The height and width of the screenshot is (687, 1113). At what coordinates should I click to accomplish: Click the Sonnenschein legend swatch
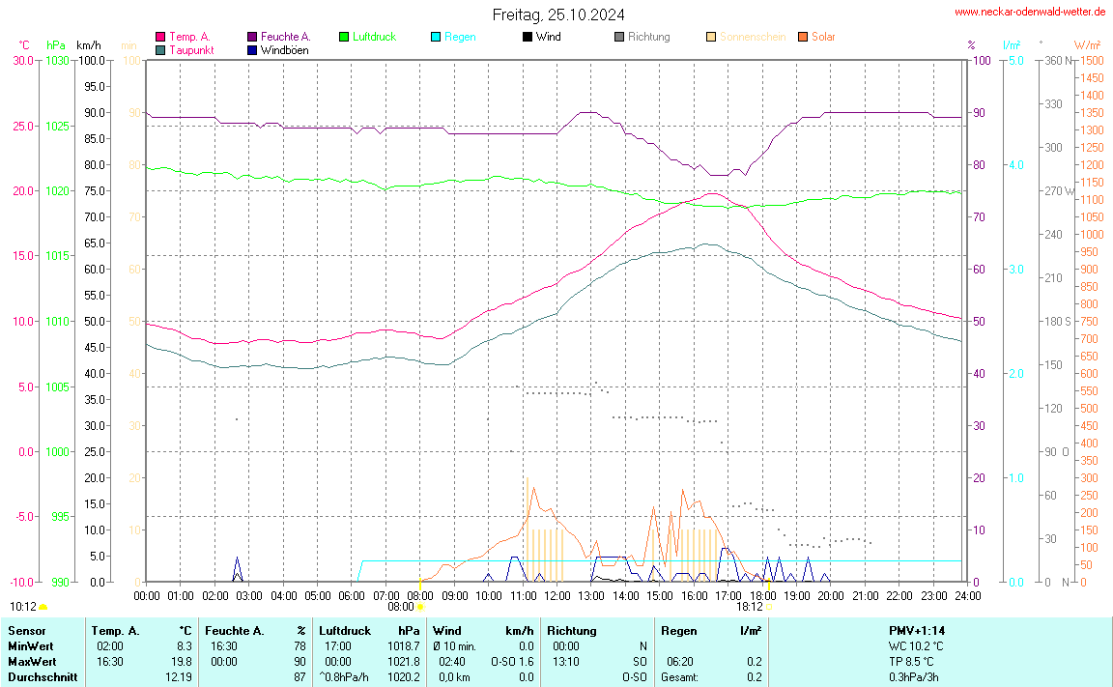(711, 37)
